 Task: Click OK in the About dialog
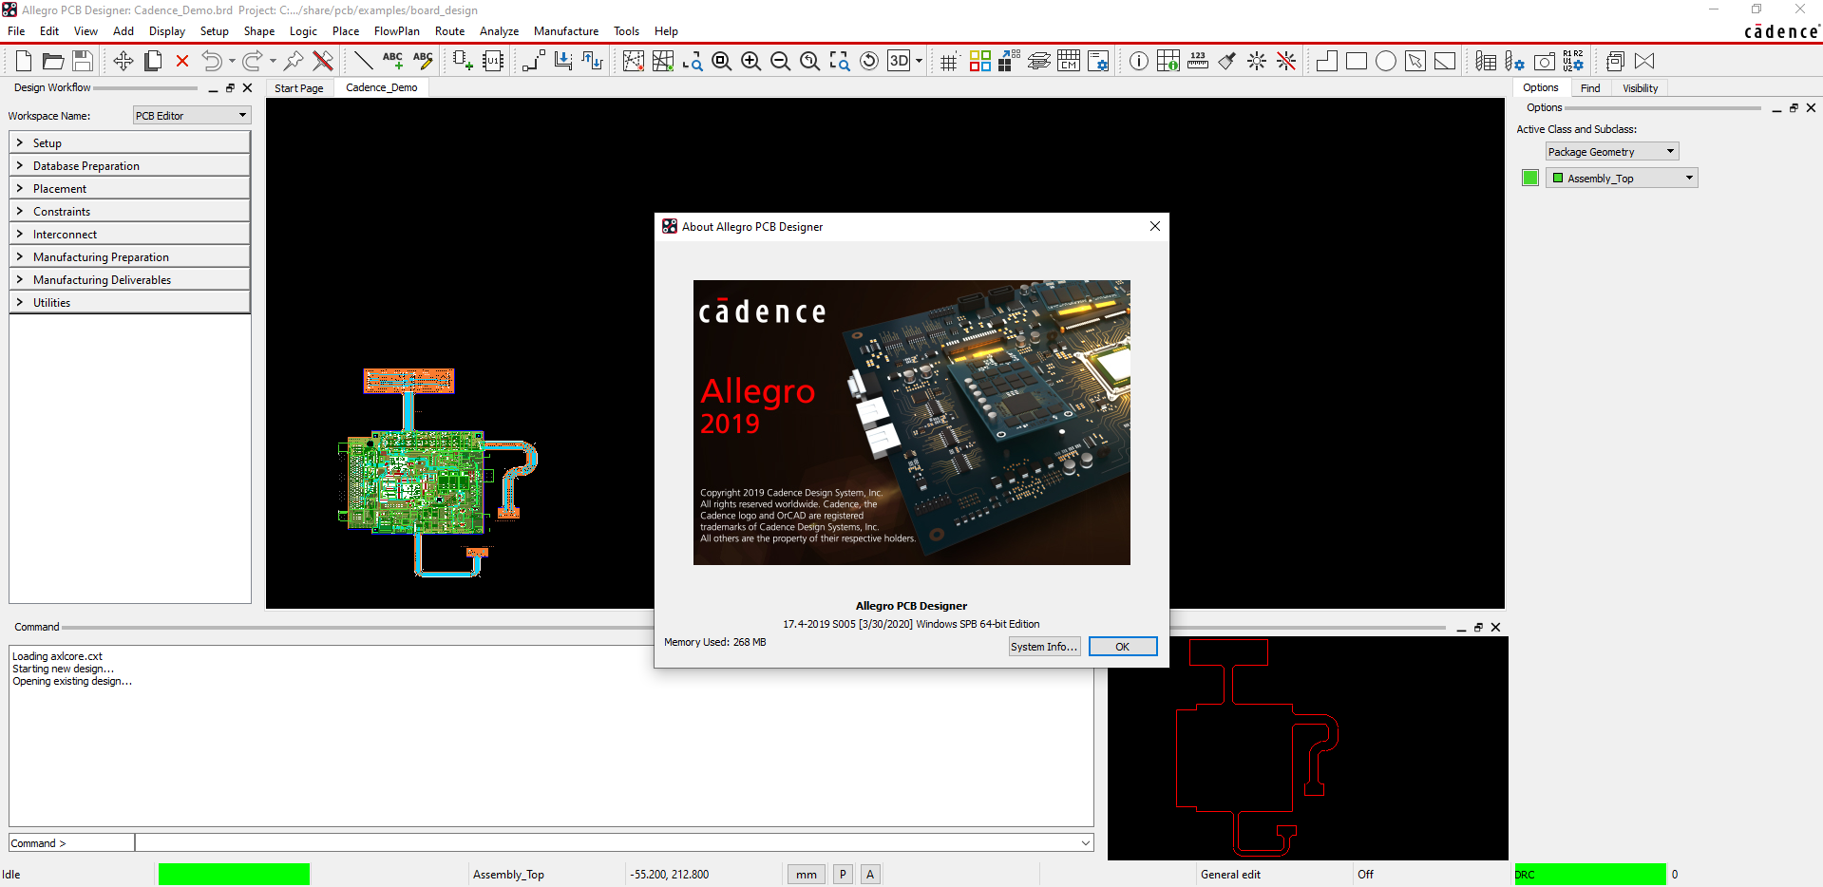point(1123,647)
